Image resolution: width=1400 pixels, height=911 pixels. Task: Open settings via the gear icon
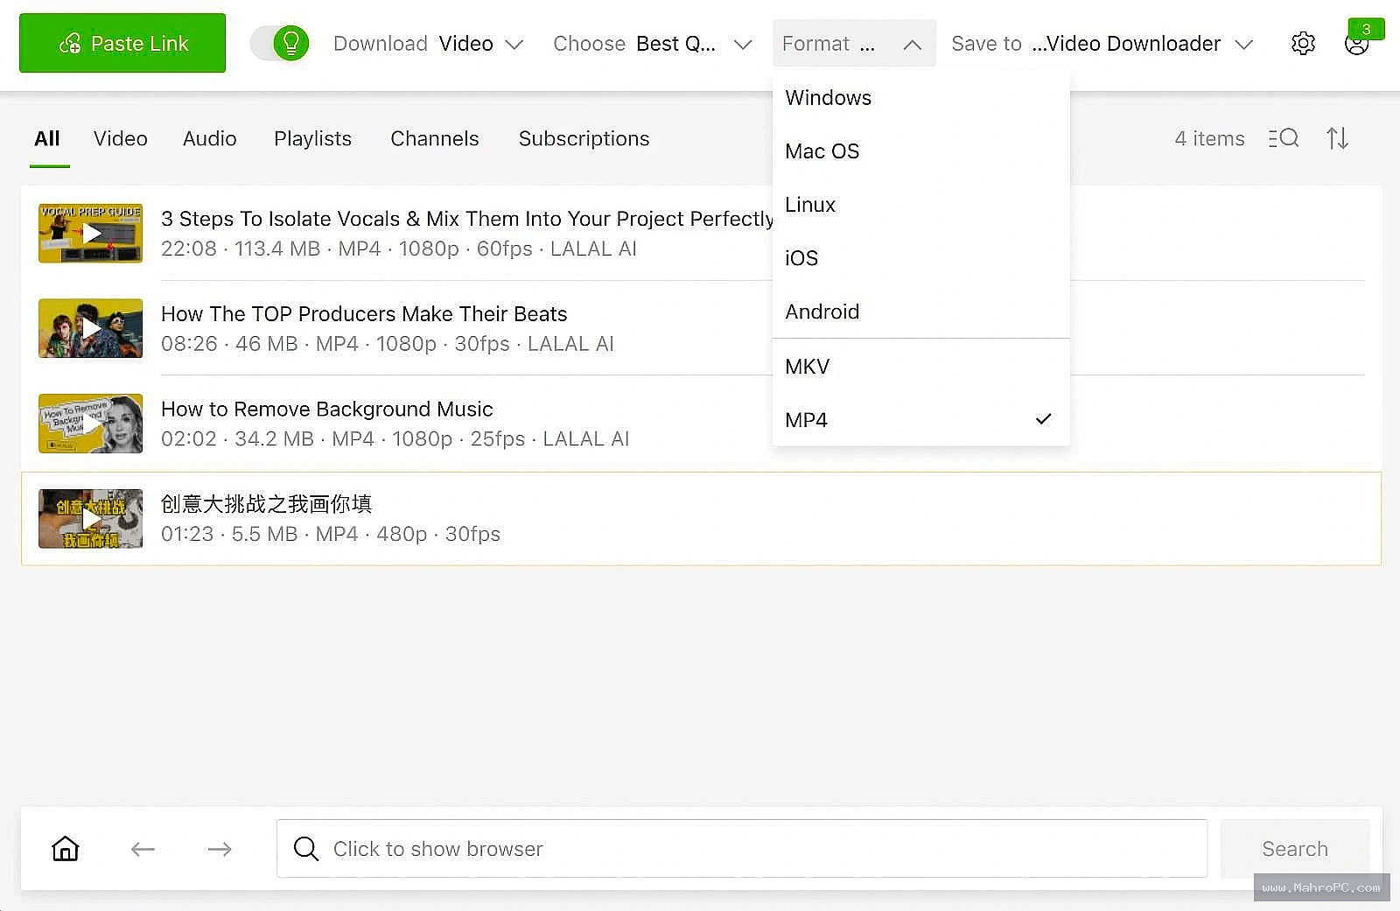click(x=1303, y=44)
